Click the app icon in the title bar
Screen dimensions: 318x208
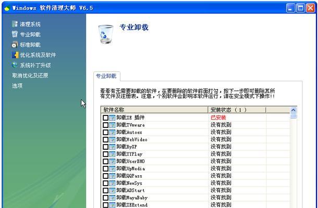tap(7, 8)
